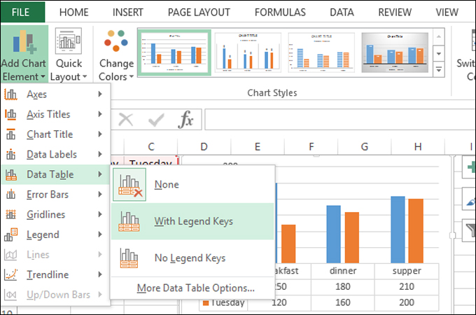Click the Change Colors palette icon

pyautogui.click(x=116, y=41)
